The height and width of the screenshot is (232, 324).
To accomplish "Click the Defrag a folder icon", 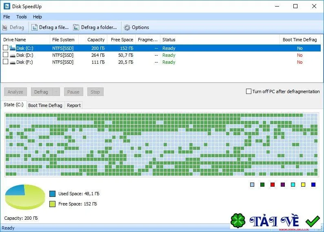I will coord(76,27).
